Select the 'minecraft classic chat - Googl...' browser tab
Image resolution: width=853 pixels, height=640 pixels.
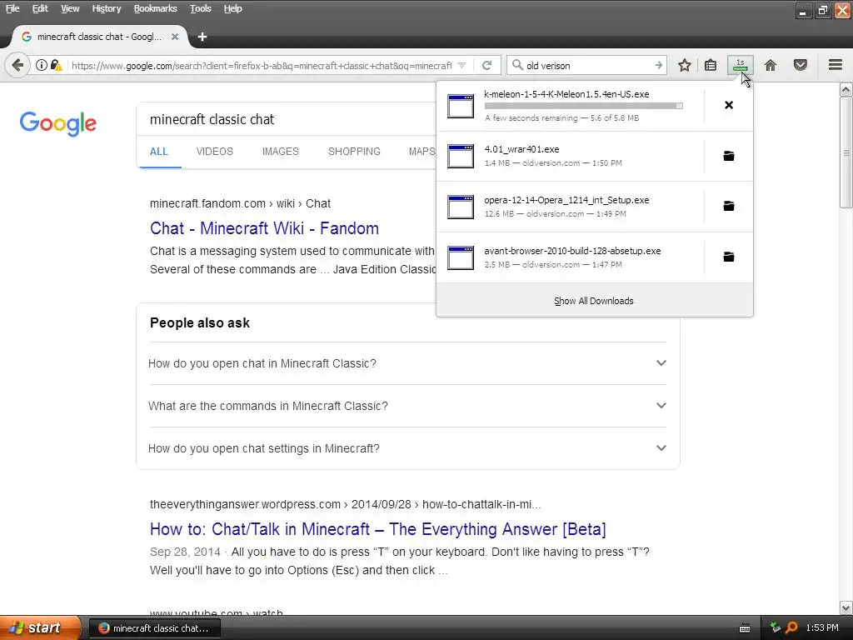[101, 37]
